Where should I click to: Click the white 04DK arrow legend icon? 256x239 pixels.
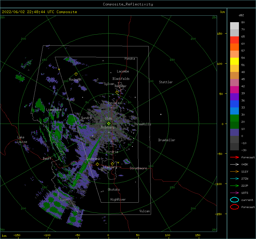point(234,164)
